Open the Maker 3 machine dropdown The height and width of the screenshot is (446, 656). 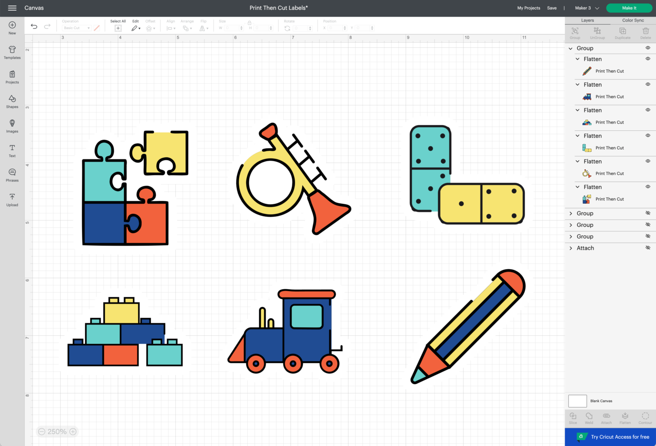click(587, 8)
